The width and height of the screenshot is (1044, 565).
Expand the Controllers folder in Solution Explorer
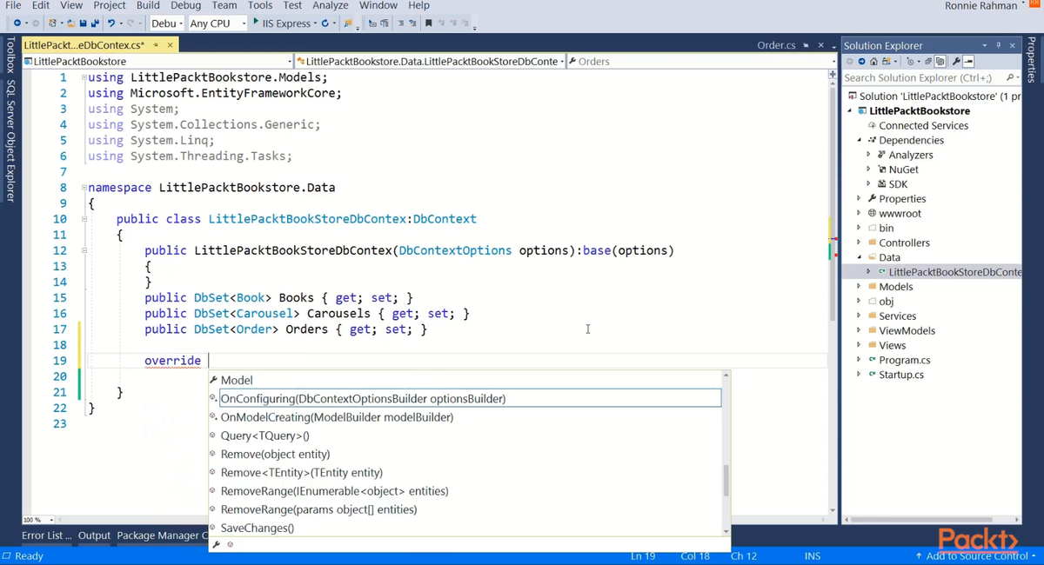(860, 243)
